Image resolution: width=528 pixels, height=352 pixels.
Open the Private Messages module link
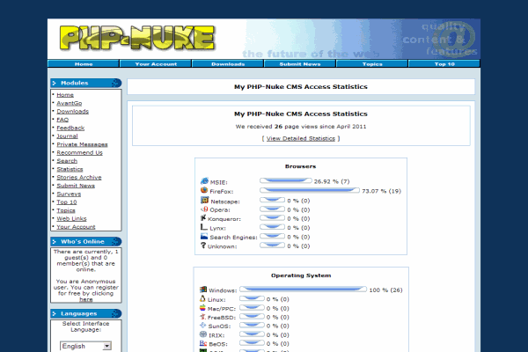(x=82, y=144)
